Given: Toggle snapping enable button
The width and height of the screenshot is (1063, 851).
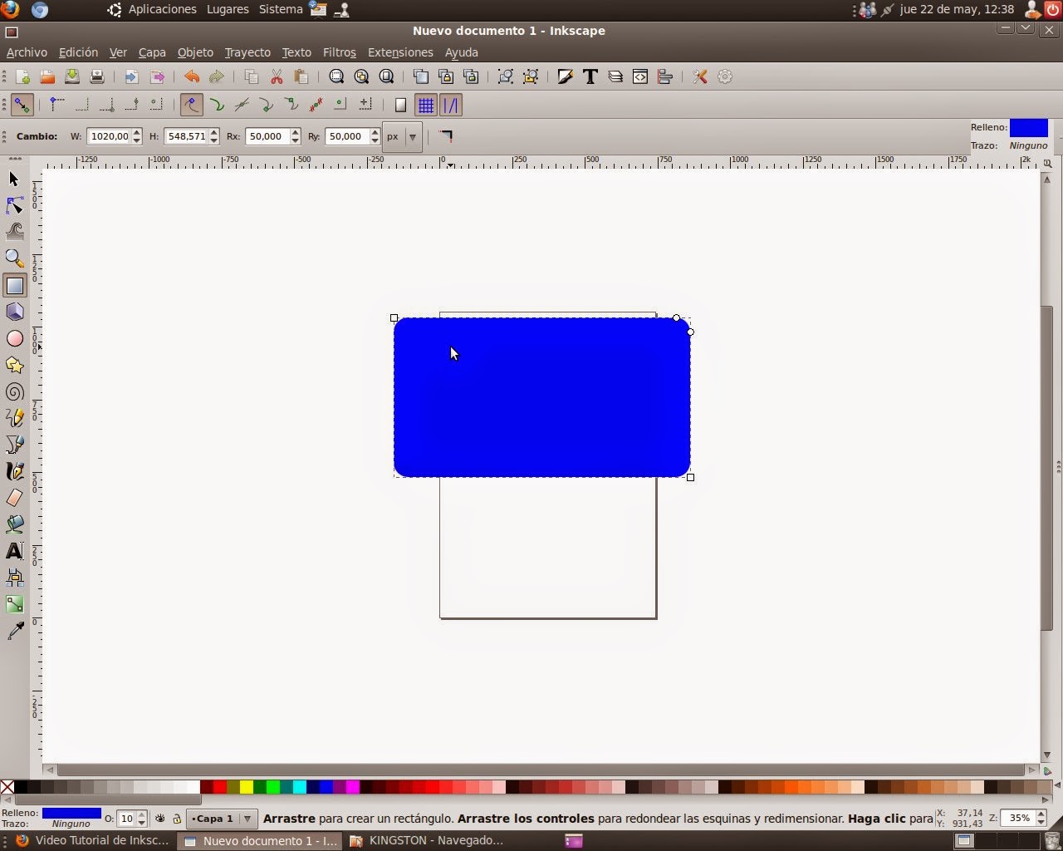Looking at the screenshot, I should pos(22,105).
